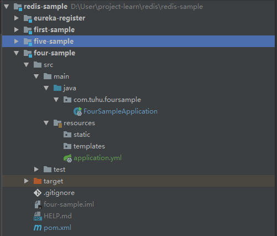This screenshot has height=236, width=277.
Task: Click the blue java source folder icon
Action: tap(58, 88)
